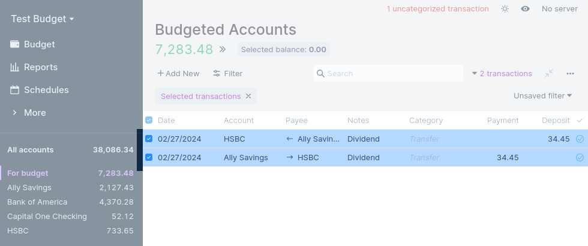This screenshot has height=246, width=588.
Task: Open the Test Budget dropdown menu
Action: point(43,19)
